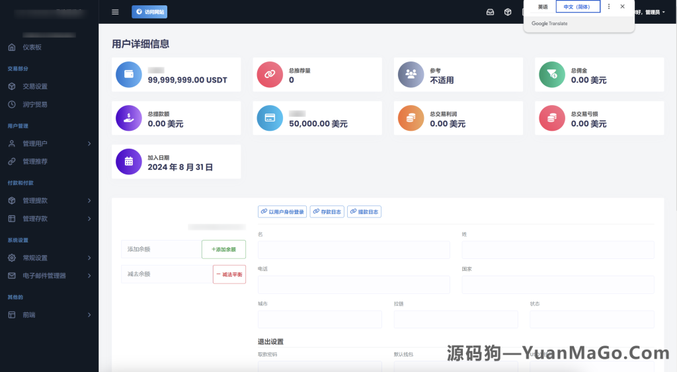Open 润宁贸易 in the sidebar
This screenshot has height=372, width=677.
tap(35, 104)
